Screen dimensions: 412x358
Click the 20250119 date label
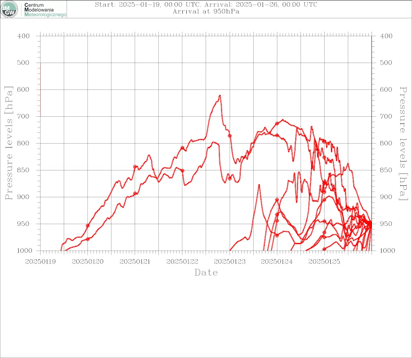(x=40, y=262)
